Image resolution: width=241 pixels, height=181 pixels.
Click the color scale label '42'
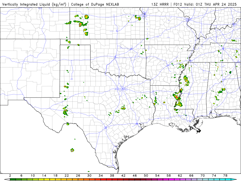[x=124, y=176]
